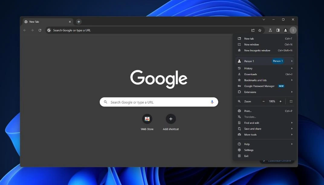The image size is (324, 185).
Task: Increase zoom with the plus button
Action: click(280, 101)
